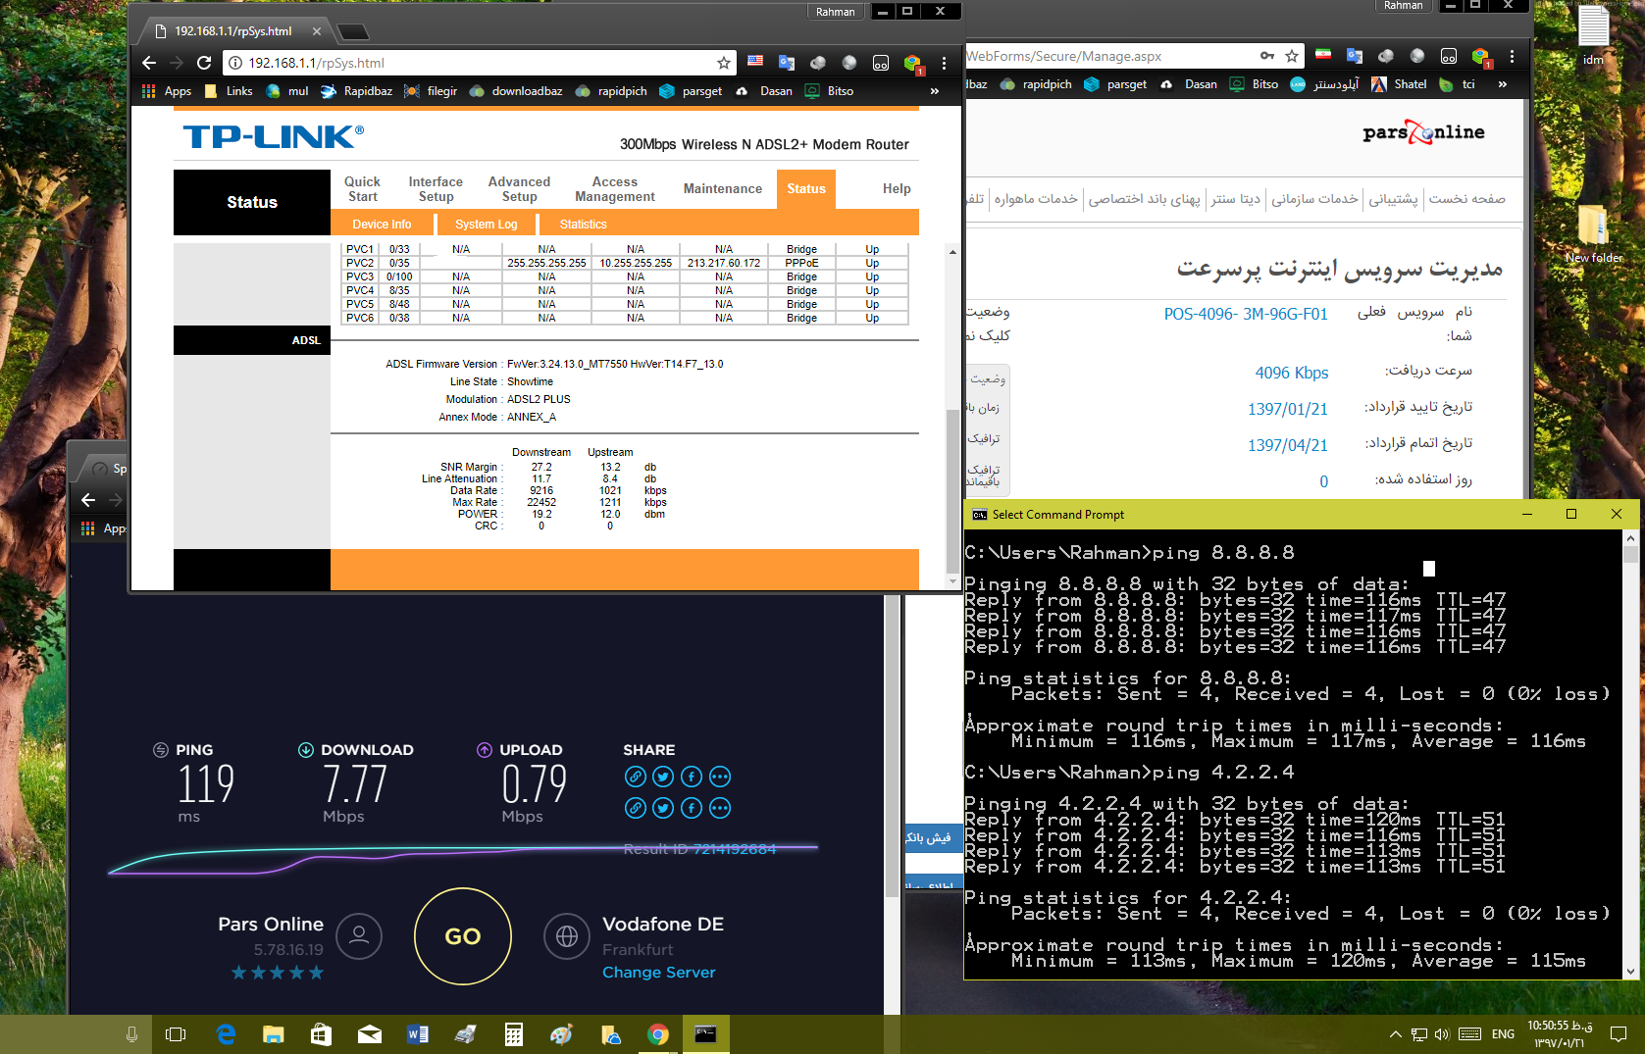
Task: Open Rapidbaz bookmark
Action: click(357, 91)
